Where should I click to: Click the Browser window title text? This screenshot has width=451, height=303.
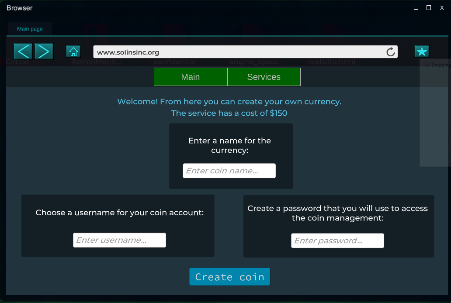pos(20,8)
